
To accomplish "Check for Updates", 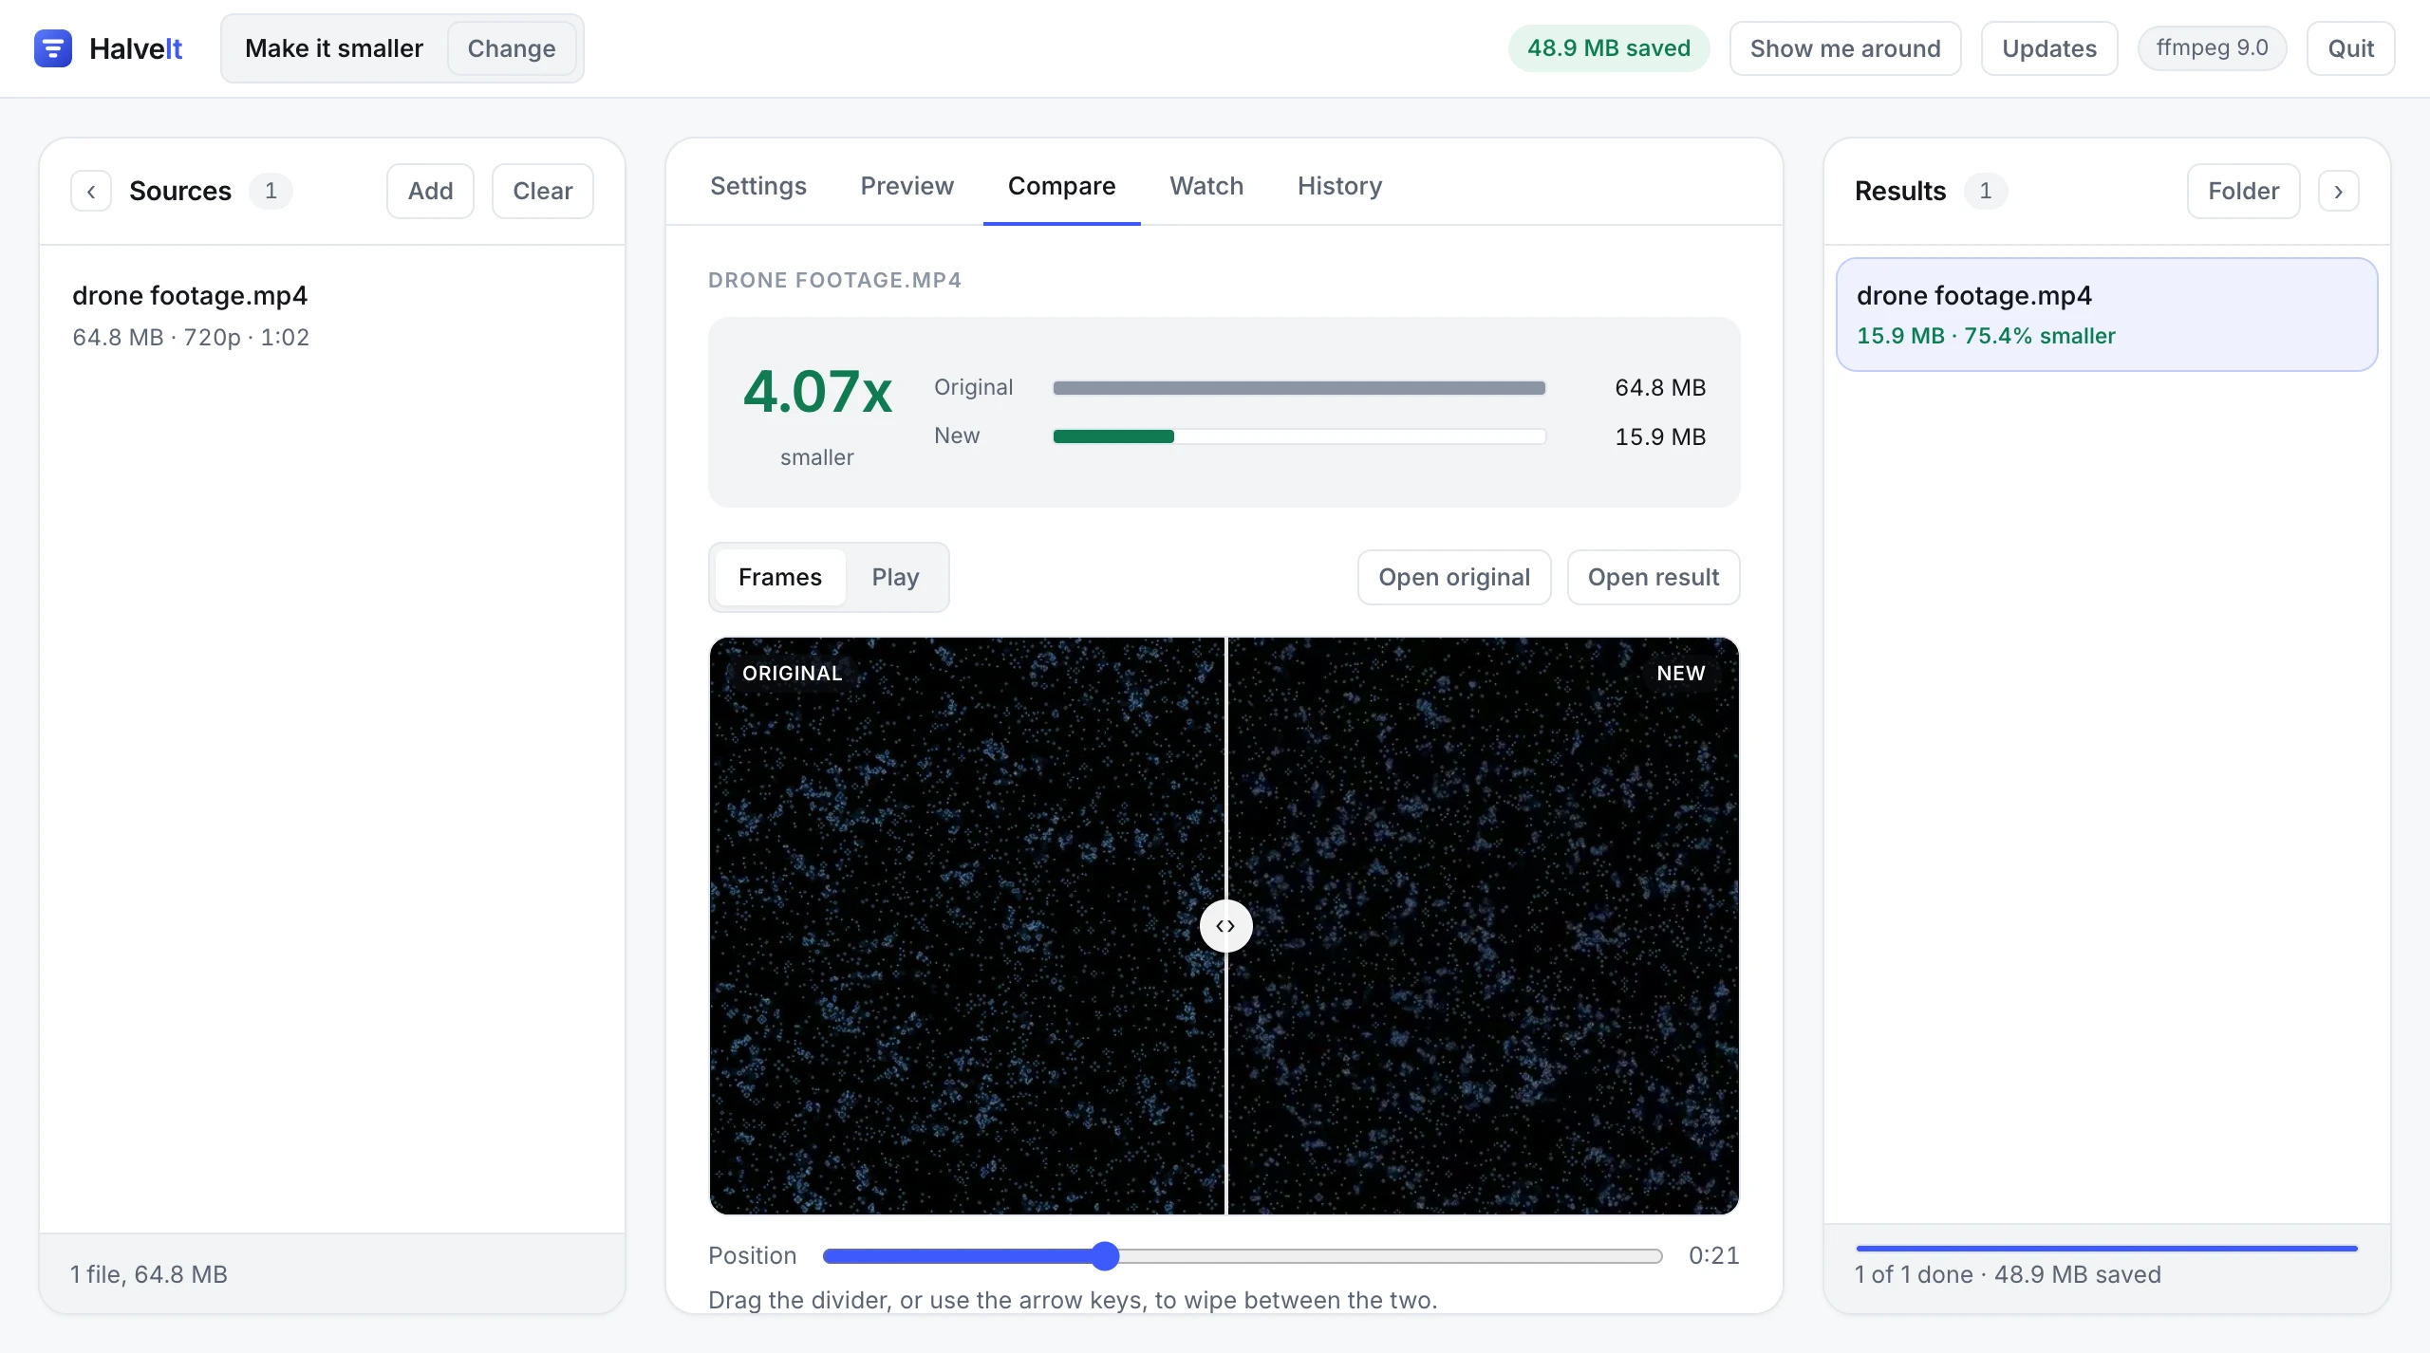I will (2049, 48).
